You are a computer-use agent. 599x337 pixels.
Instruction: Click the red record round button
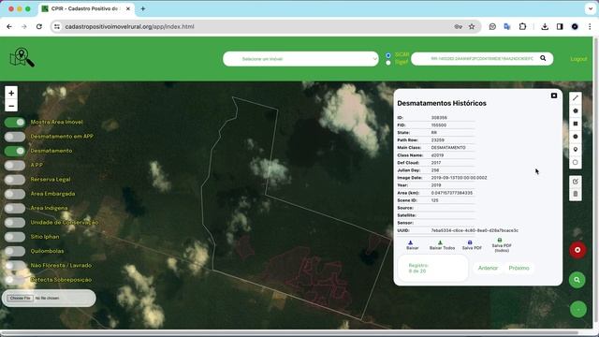tap(577, 250)
